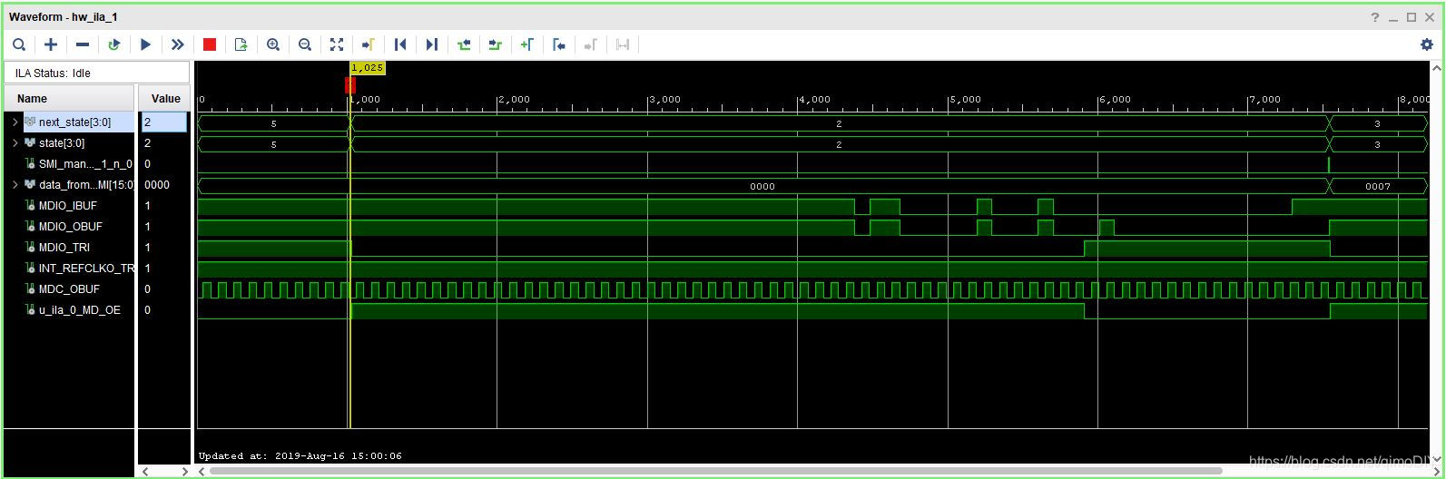
Task: Click the ILA Status: Idle field
Action: pyautogui.click(x=97, y=73)
